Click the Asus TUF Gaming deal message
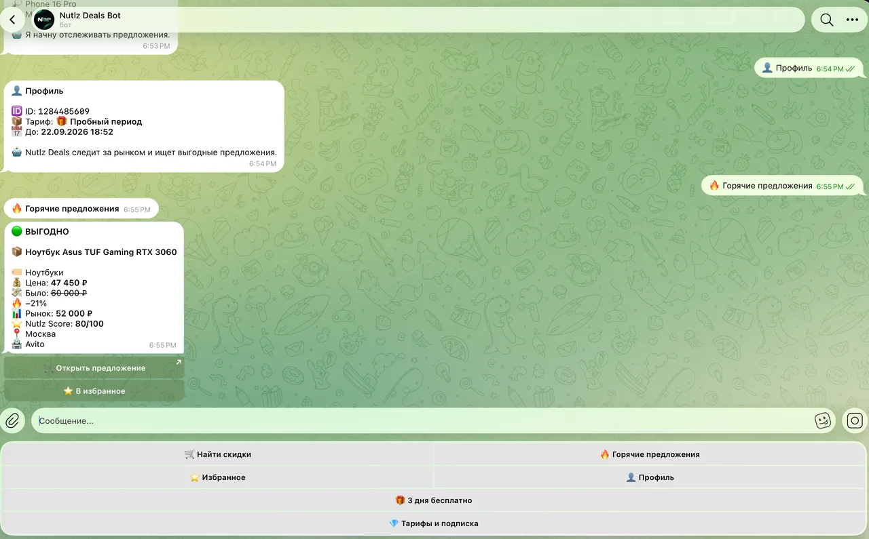This screenshot has height=539, width=869. click(94, 287)
